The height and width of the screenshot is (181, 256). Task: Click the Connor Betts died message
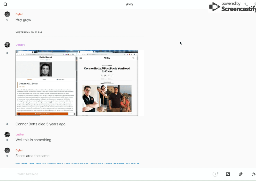click(40, 124)
